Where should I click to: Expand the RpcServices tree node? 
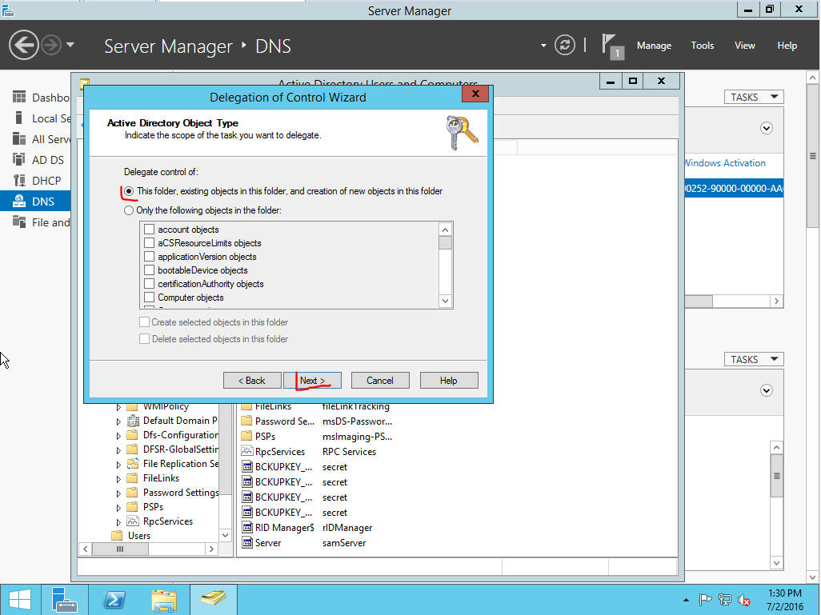coord(119,522)
